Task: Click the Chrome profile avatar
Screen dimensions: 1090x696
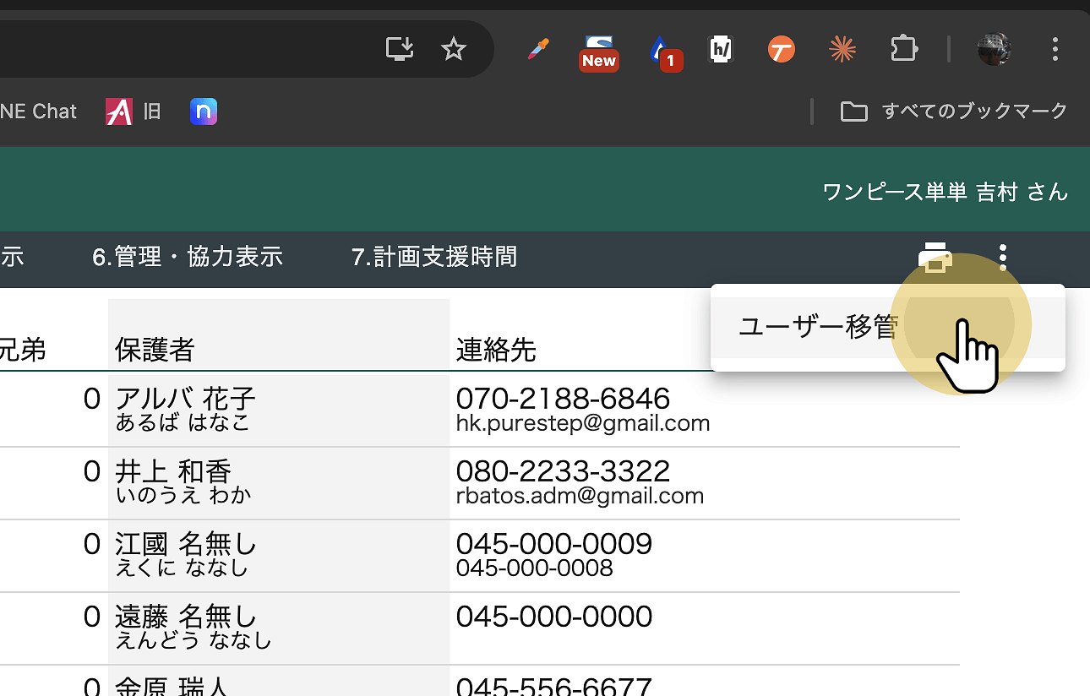Action: tap(995, 50)
